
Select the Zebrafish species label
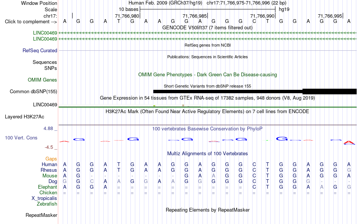click(47, 204)
